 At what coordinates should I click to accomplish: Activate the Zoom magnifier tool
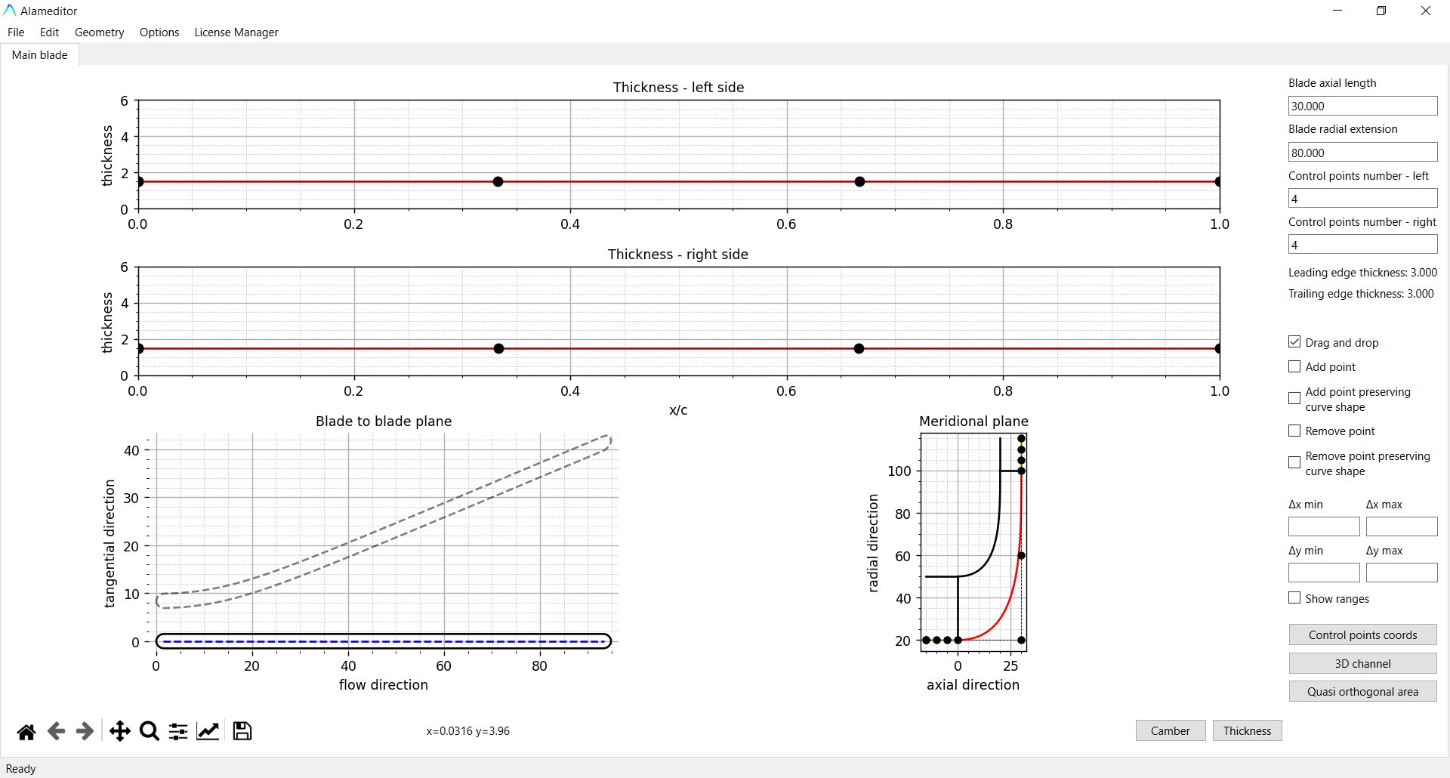pyautogui.click(x=150, y=731)
